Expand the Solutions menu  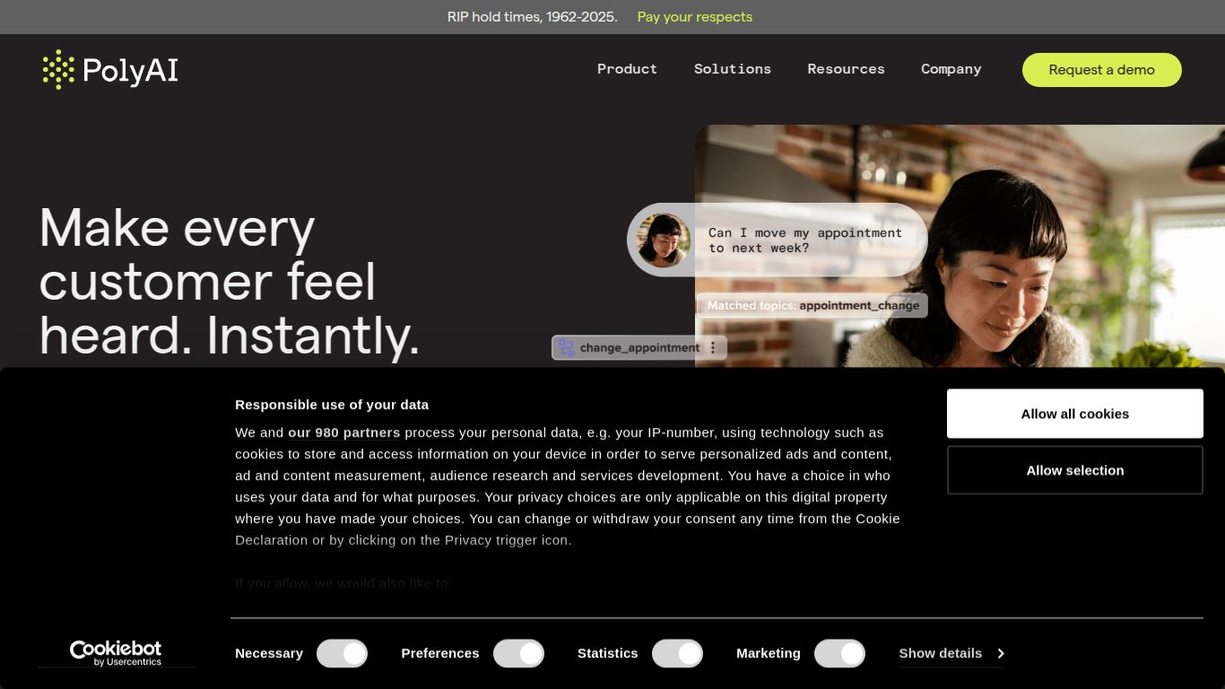click(732, 69)
